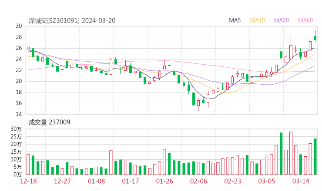
Task: Click the 12-27 date label
Action: click(62, 181)
